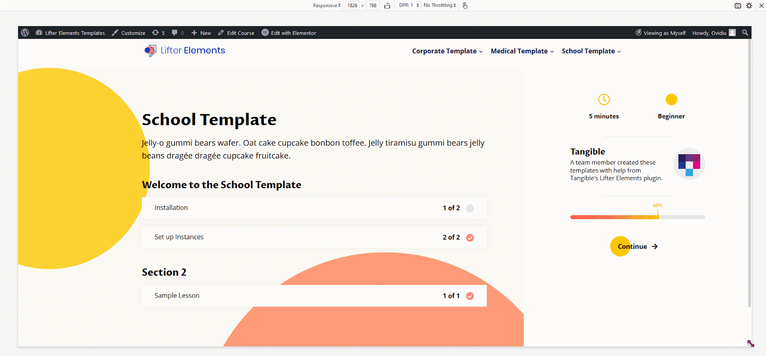Click the Installation incomplete status circle
The height and width of the screenshot is (356, 766).
(x=470, y=208)
